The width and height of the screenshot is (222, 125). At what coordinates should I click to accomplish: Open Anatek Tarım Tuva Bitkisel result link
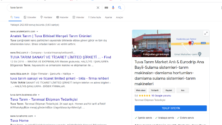click(51, 36)
